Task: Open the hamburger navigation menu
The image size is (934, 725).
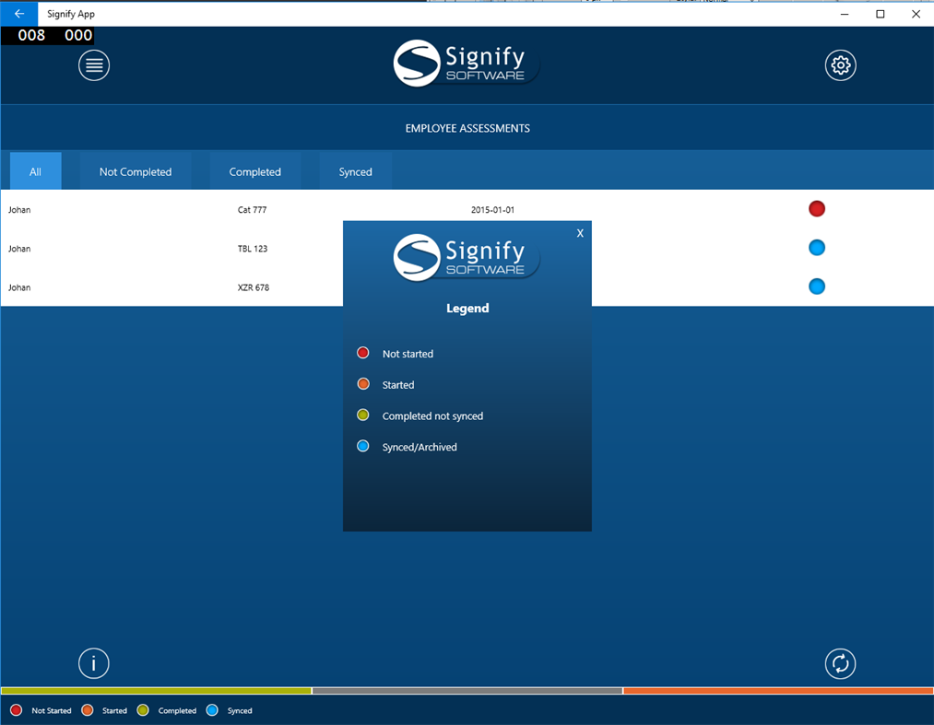Action: pyautogui.click(x=93, y=64)
